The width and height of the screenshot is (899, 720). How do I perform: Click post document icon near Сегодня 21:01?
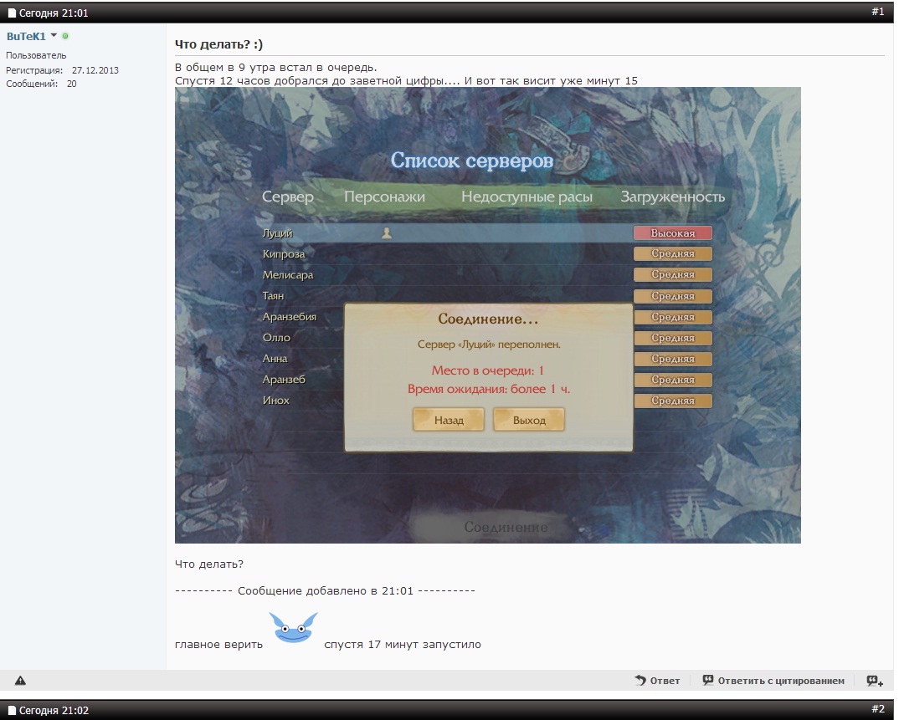point(12,13)
